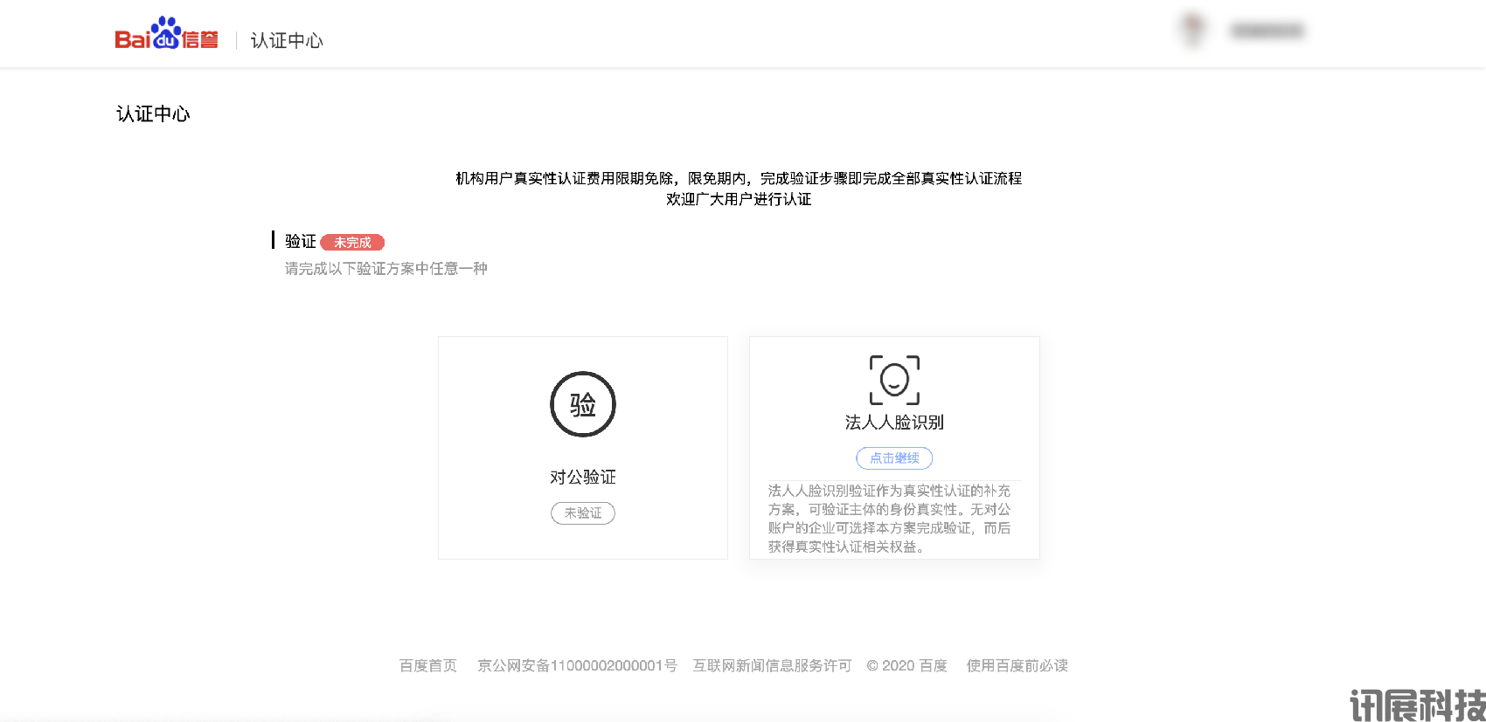1486x722 pixels.
Task: Click the 讯展科技 watermark logo
Action: (x=1417, y=705)
